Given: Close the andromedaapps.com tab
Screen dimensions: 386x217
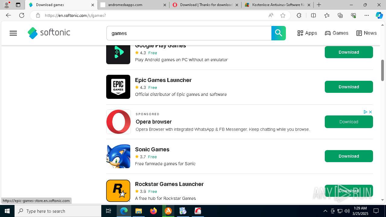Looking at the screenshot, I should tap(165, 5).
